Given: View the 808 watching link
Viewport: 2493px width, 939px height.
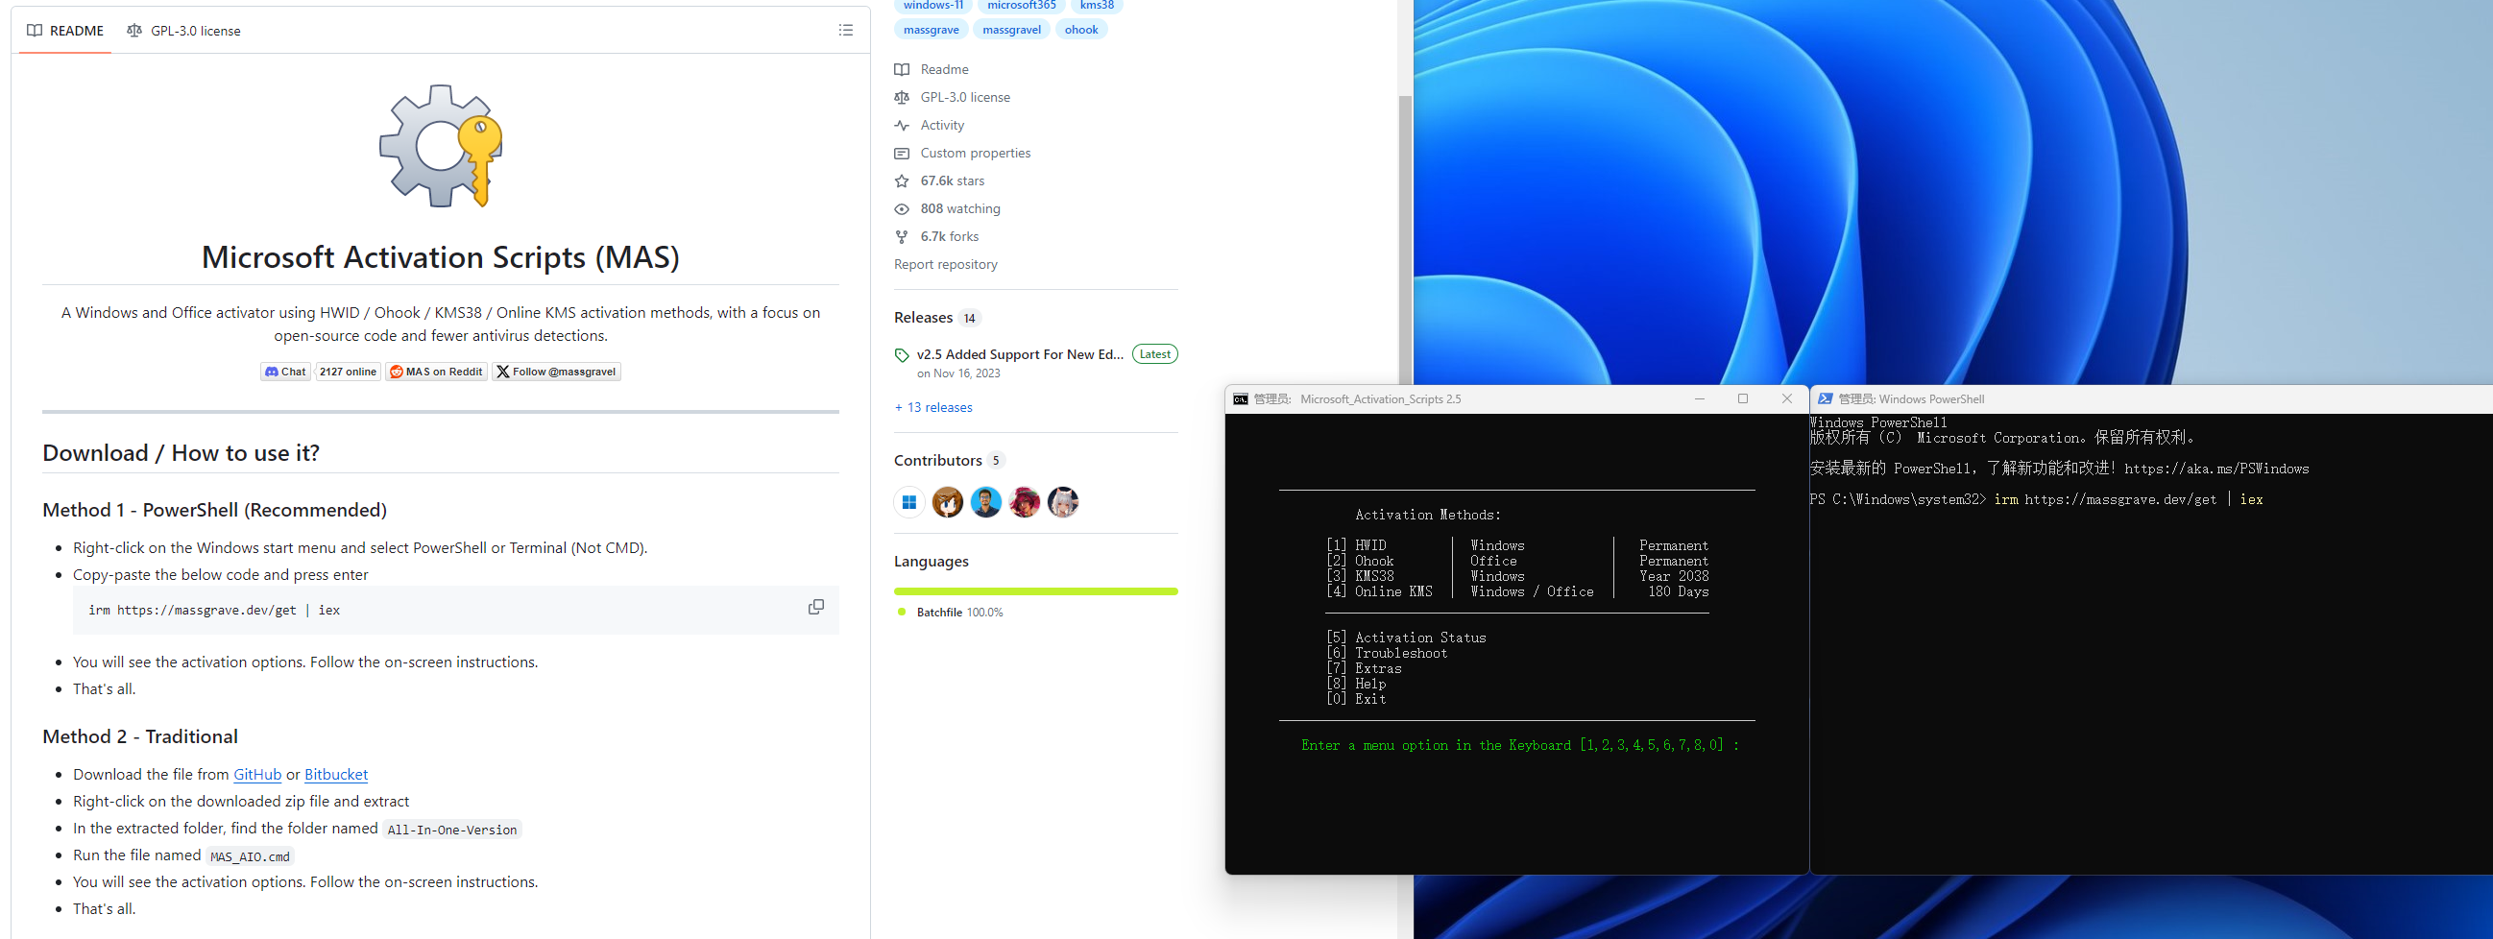Looking at the screenshot, I should coord(948,209).
